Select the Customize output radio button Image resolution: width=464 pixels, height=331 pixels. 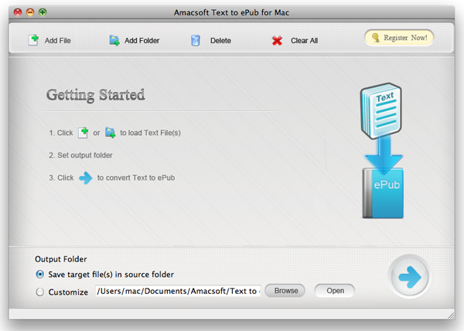[x=39, y=292]
